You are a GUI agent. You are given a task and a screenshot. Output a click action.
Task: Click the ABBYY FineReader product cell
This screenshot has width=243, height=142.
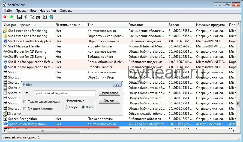(209, 124)
